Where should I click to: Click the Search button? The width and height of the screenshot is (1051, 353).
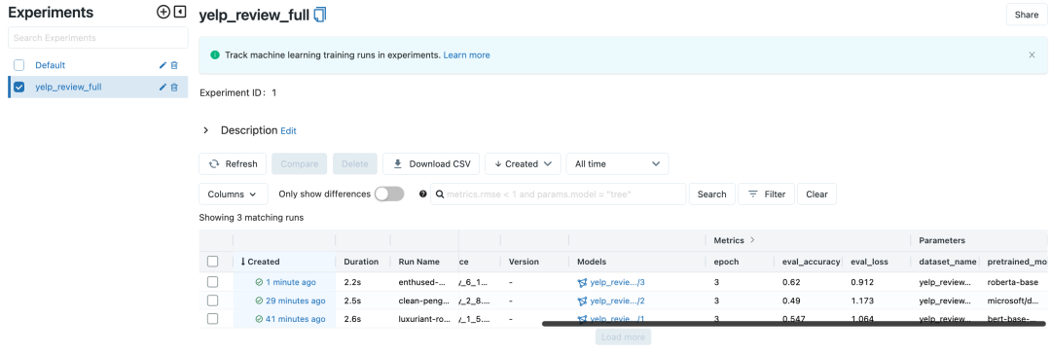point(711,194)
